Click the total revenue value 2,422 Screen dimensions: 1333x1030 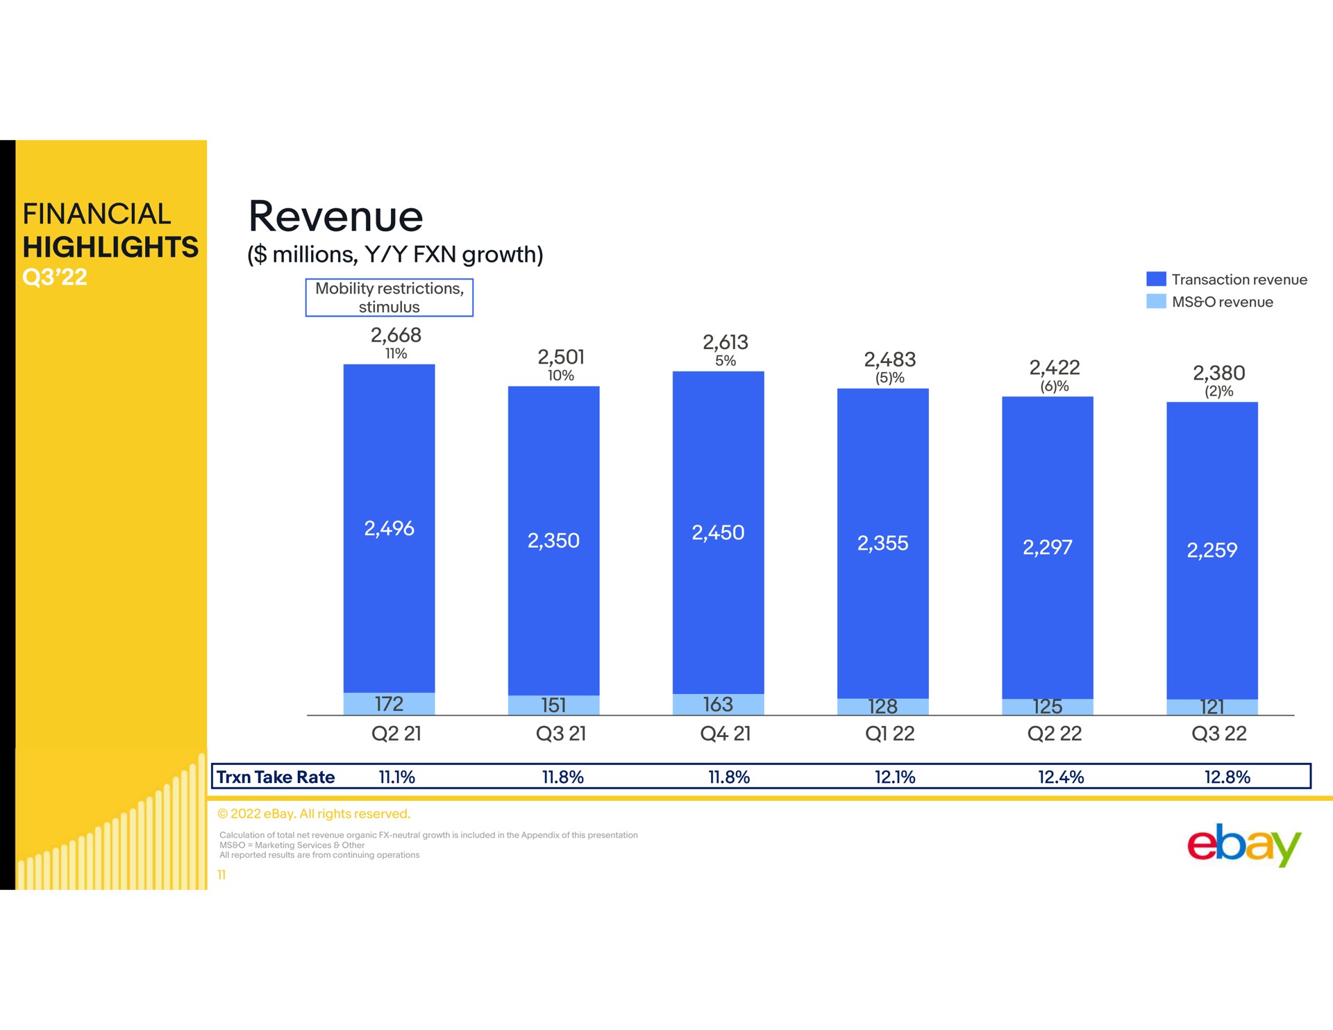[1055, 367]
